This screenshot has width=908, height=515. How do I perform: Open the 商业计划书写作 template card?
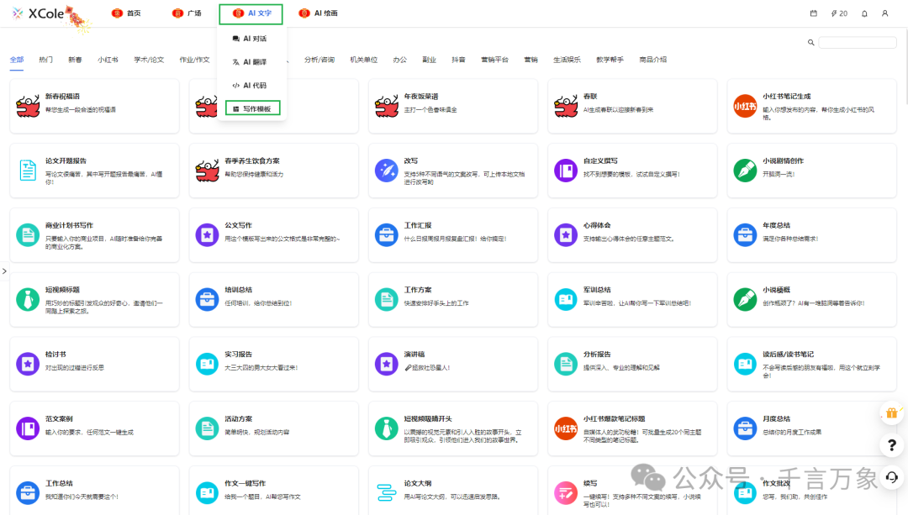(x=94, y=234)
